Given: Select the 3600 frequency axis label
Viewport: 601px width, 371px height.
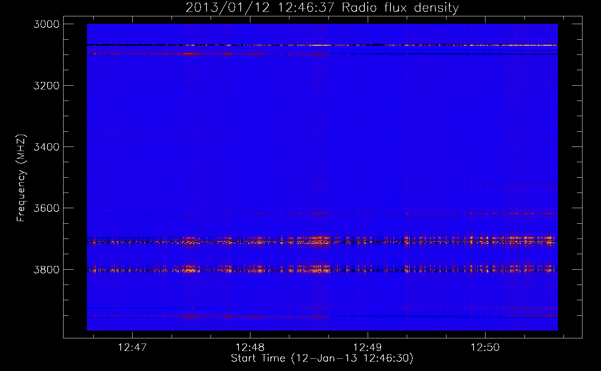Looking at the screenshot, I should click(x=46, y=208).
